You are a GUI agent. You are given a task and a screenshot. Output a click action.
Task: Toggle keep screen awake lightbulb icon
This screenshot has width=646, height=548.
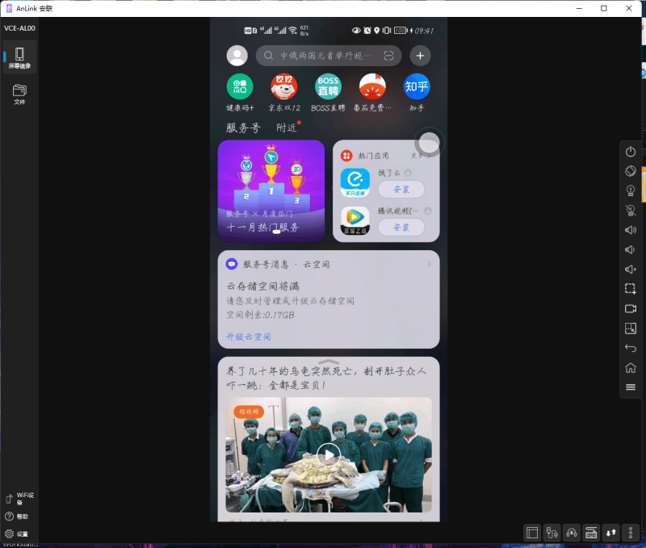pyautogui.click(x=630, y=190)
